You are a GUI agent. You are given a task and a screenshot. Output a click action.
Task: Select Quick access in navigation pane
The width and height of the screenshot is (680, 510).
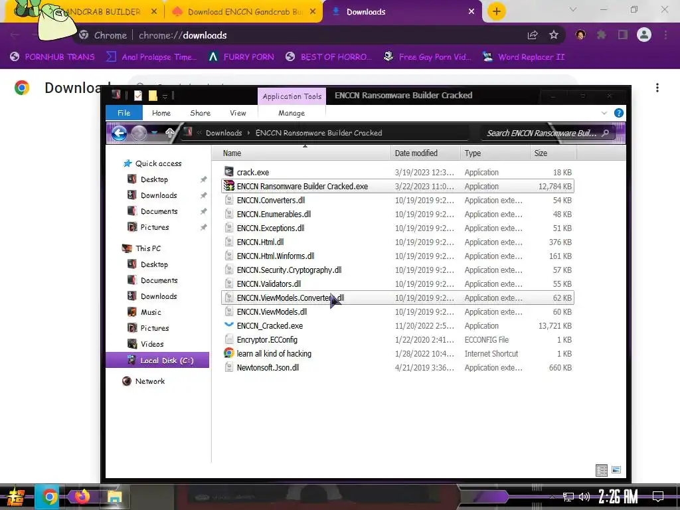tap(158, 163)
